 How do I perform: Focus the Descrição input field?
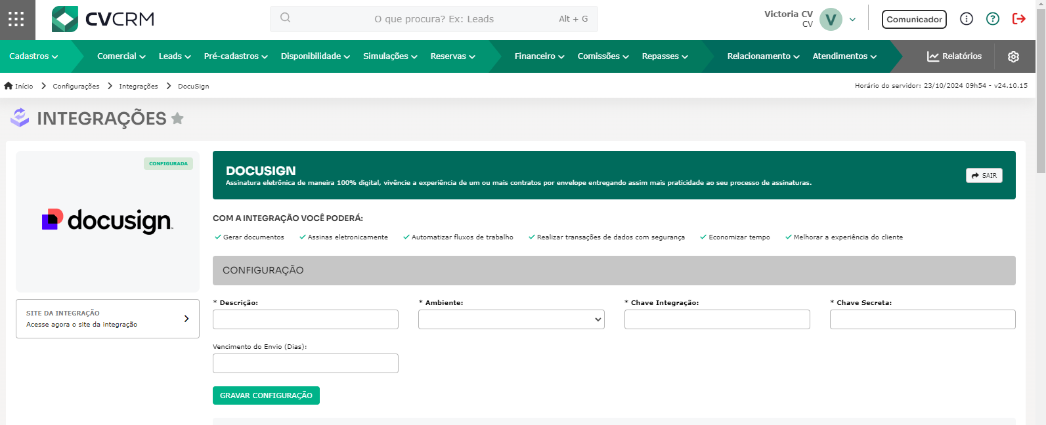tap(305, 319)
